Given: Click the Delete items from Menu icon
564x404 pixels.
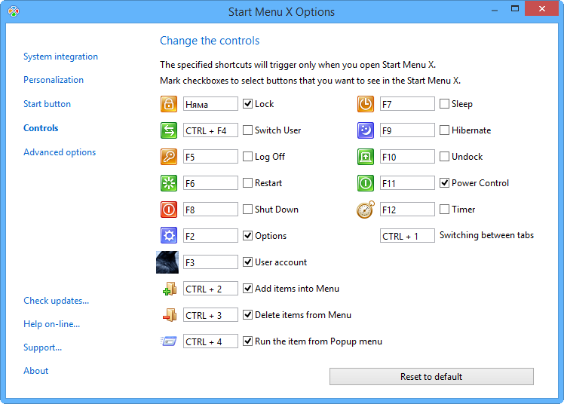Looking at the screenshot, I should [x=170, y=315].
